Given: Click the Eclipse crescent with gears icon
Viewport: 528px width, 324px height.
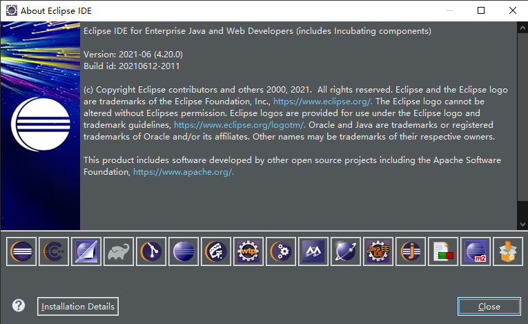Looking at the screenshot, I should 281,251.
